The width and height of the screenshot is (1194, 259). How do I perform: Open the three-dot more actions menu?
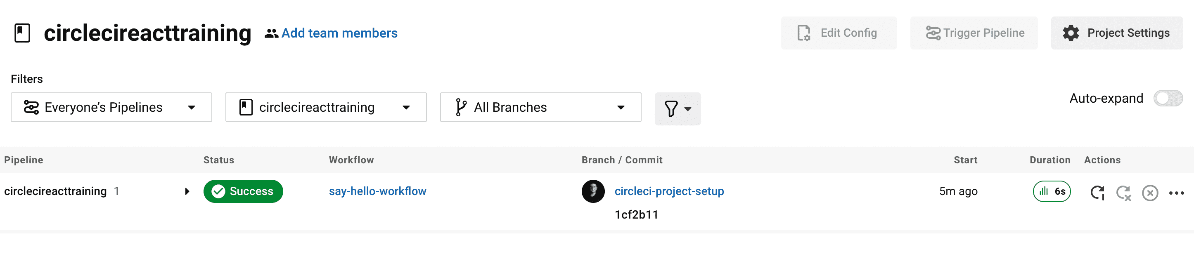(x=1176, y=193)
